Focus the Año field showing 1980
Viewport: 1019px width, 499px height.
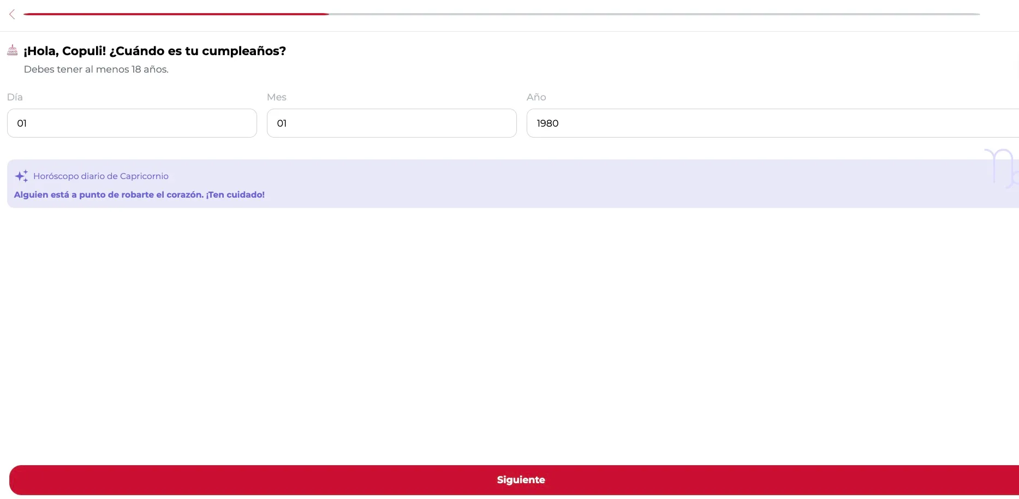tap(773, 123)
